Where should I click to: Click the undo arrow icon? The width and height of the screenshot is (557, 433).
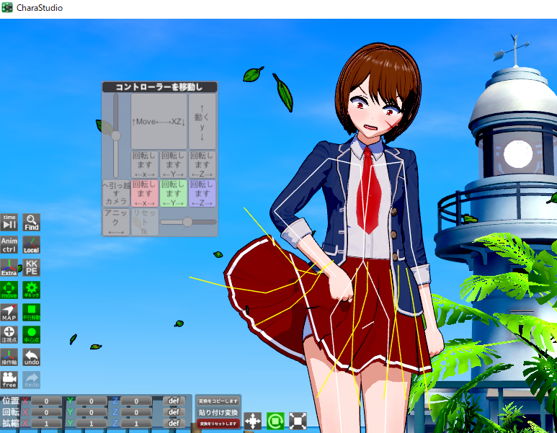pyautogui.click(x=31, y=357)
